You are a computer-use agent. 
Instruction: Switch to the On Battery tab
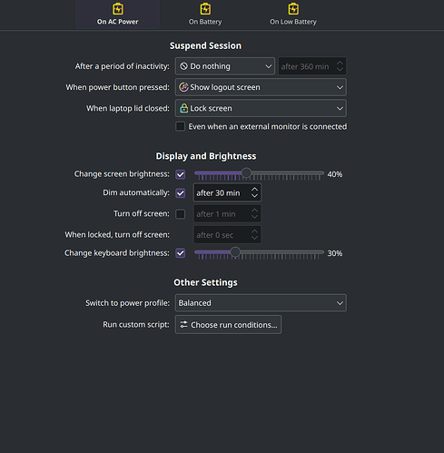click(205, 15)
